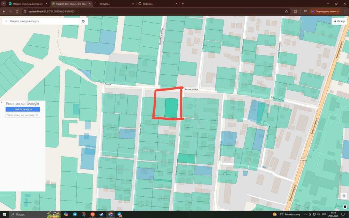Click the info icon beside the search field
The height and width of the screenshot is (218, 349).
[83, 21]
